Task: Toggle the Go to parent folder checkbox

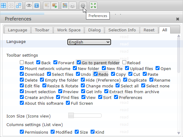Action: (x=79, y=62)
